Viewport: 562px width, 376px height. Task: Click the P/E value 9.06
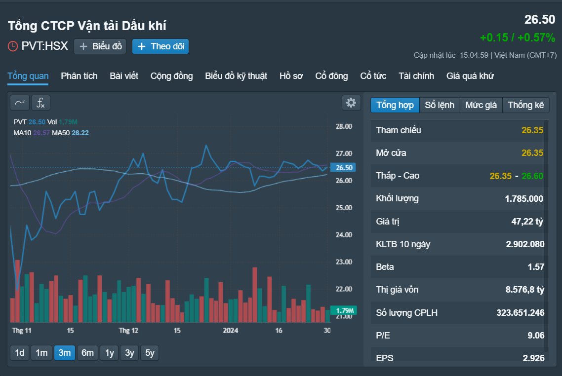(536, 336)
